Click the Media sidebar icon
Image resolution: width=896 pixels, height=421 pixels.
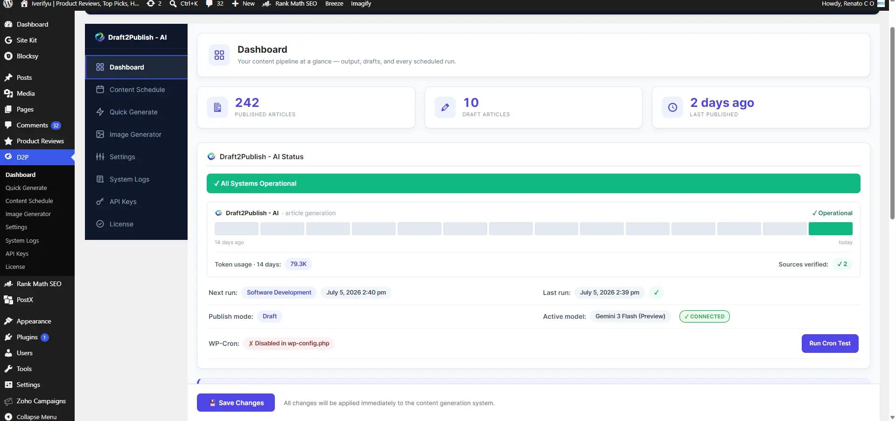[8, 93]
